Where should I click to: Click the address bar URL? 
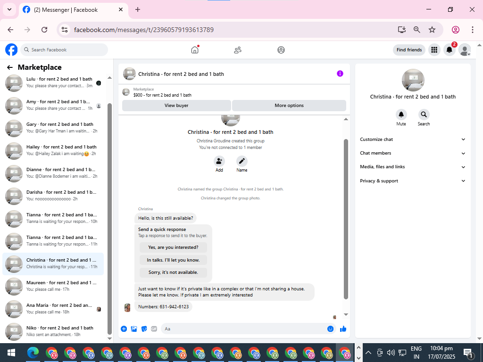[x=144, y=30]
